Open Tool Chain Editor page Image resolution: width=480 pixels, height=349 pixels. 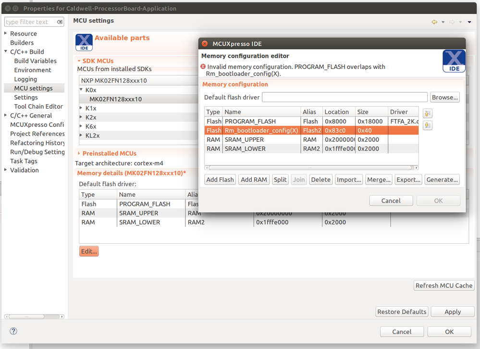pyautogui.click(x=38, y=106)
